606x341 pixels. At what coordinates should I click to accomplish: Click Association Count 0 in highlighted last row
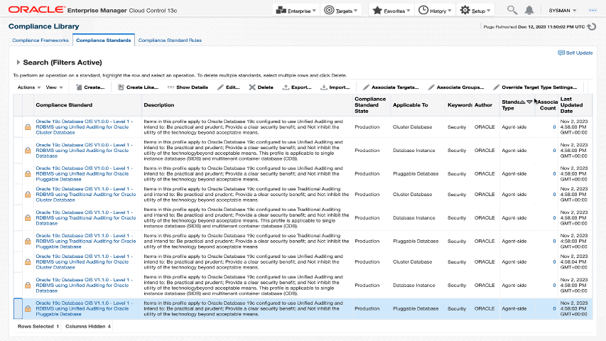[554, 308]
